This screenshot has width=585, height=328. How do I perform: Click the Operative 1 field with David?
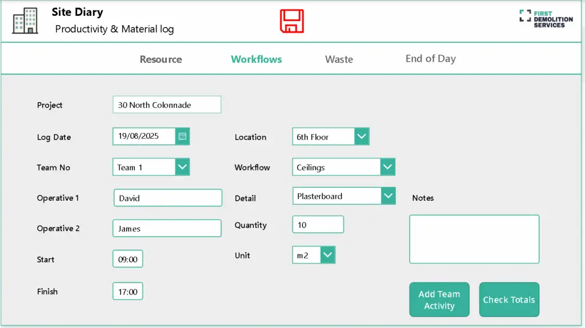tap(167, 198)
